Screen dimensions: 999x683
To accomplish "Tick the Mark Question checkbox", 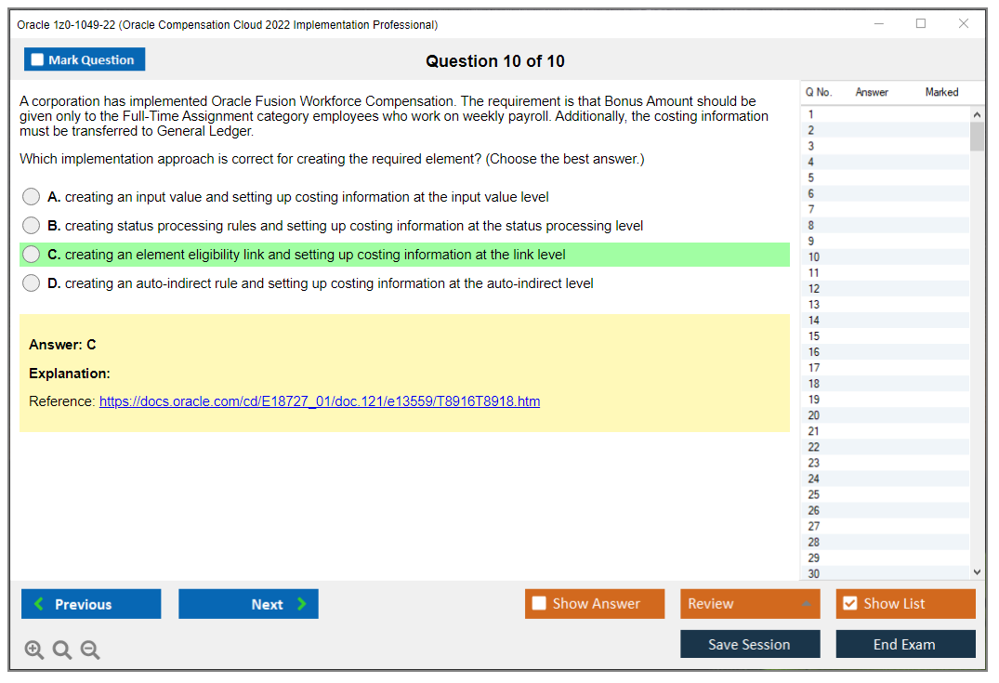I will (38, 60).
